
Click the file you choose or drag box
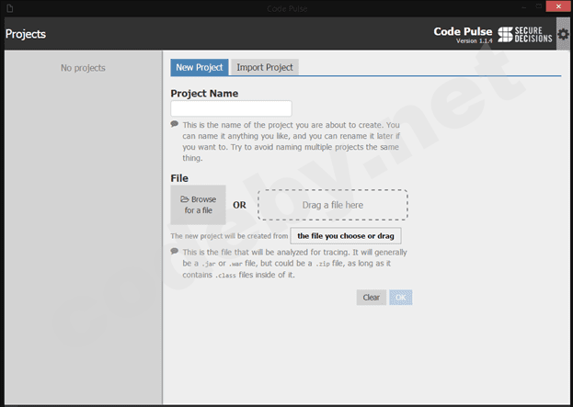tap(346, 236)
